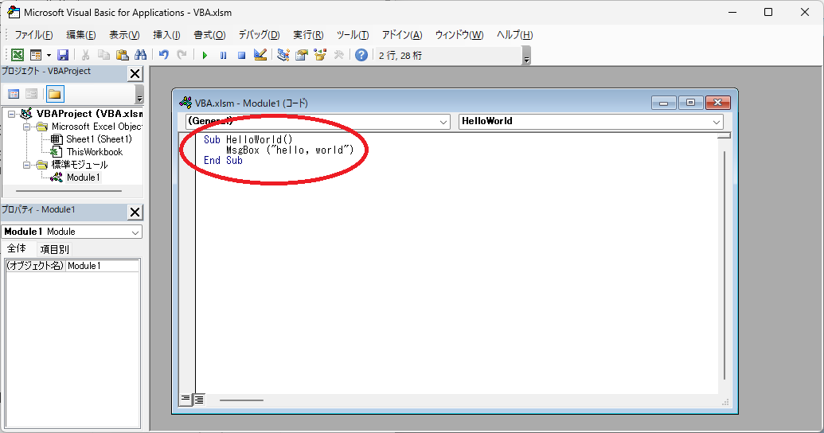This screenshot has width=824, height=433.
Task: Select Module1 in the project tree
Action: [x=83, y=177]
